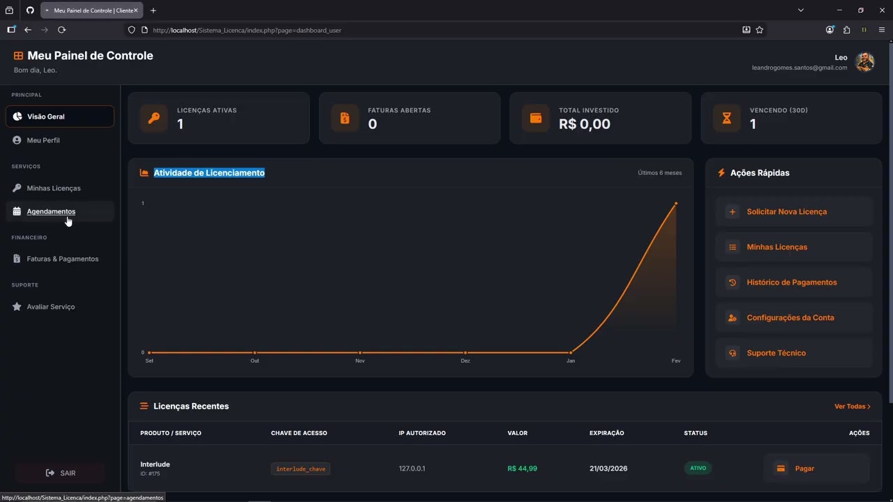Open Agendamentos in the sidebar
Screen dimensions: 893x502
[x=59, y=211]
